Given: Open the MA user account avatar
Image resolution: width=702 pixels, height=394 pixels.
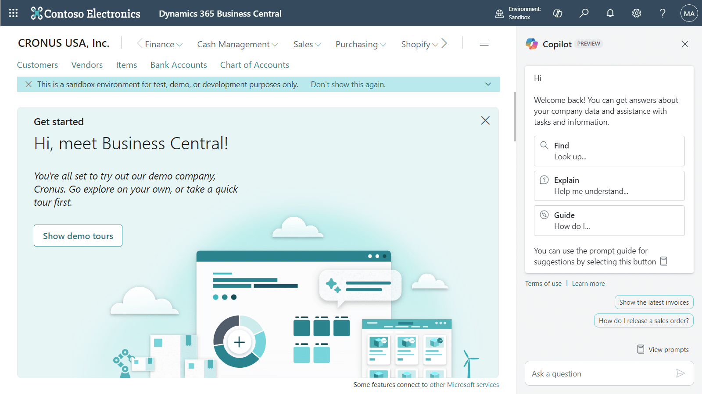Looking at the screenshot, I should point(689,13).
